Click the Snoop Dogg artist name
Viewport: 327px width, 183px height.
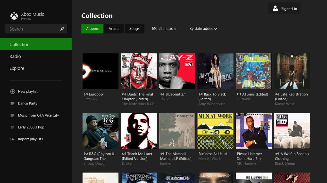point(94,163)
